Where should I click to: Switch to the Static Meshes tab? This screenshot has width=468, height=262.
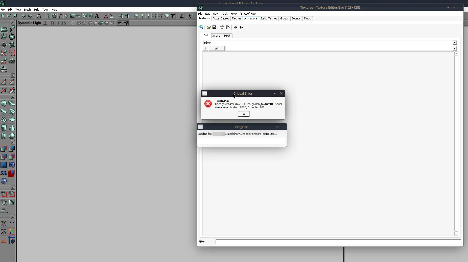point(269,18)
